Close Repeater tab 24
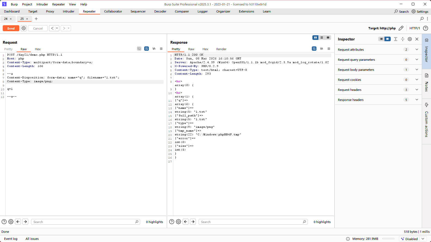The width and height of the screenshot is (431, 242). [x=11, y=19]
